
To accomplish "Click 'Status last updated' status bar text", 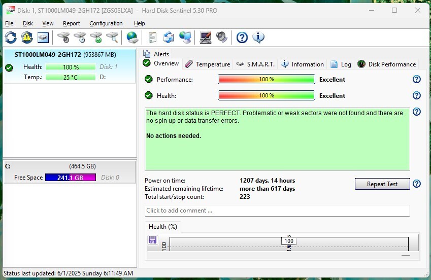I will coord(68,273).
